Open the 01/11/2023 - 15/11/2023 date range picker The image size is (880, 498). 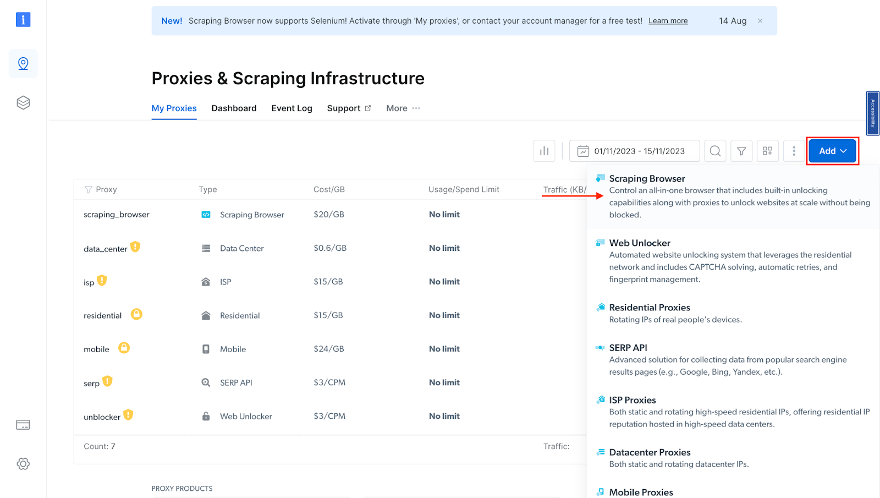(x=635, y=151)
